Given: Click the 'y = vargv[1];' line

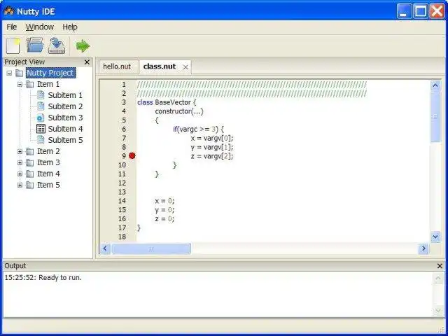Looking at the screenshot, I should [212, 147].
